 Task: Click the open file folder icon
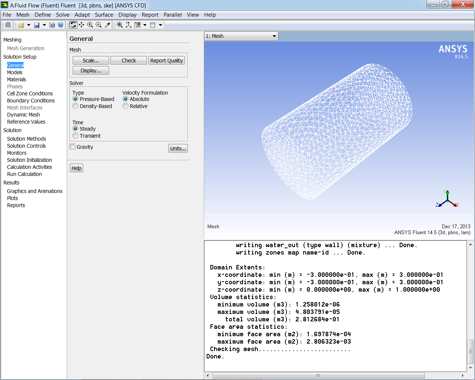pos(21,25)
